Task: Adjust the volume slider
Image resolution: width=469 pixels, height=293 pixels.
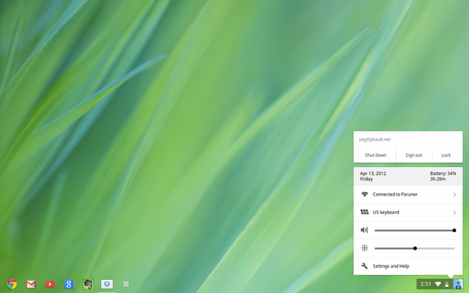Action: [414, 230]
